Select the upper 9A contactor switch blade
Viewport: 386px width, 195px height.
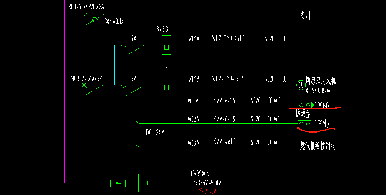[x=135, y=50]
